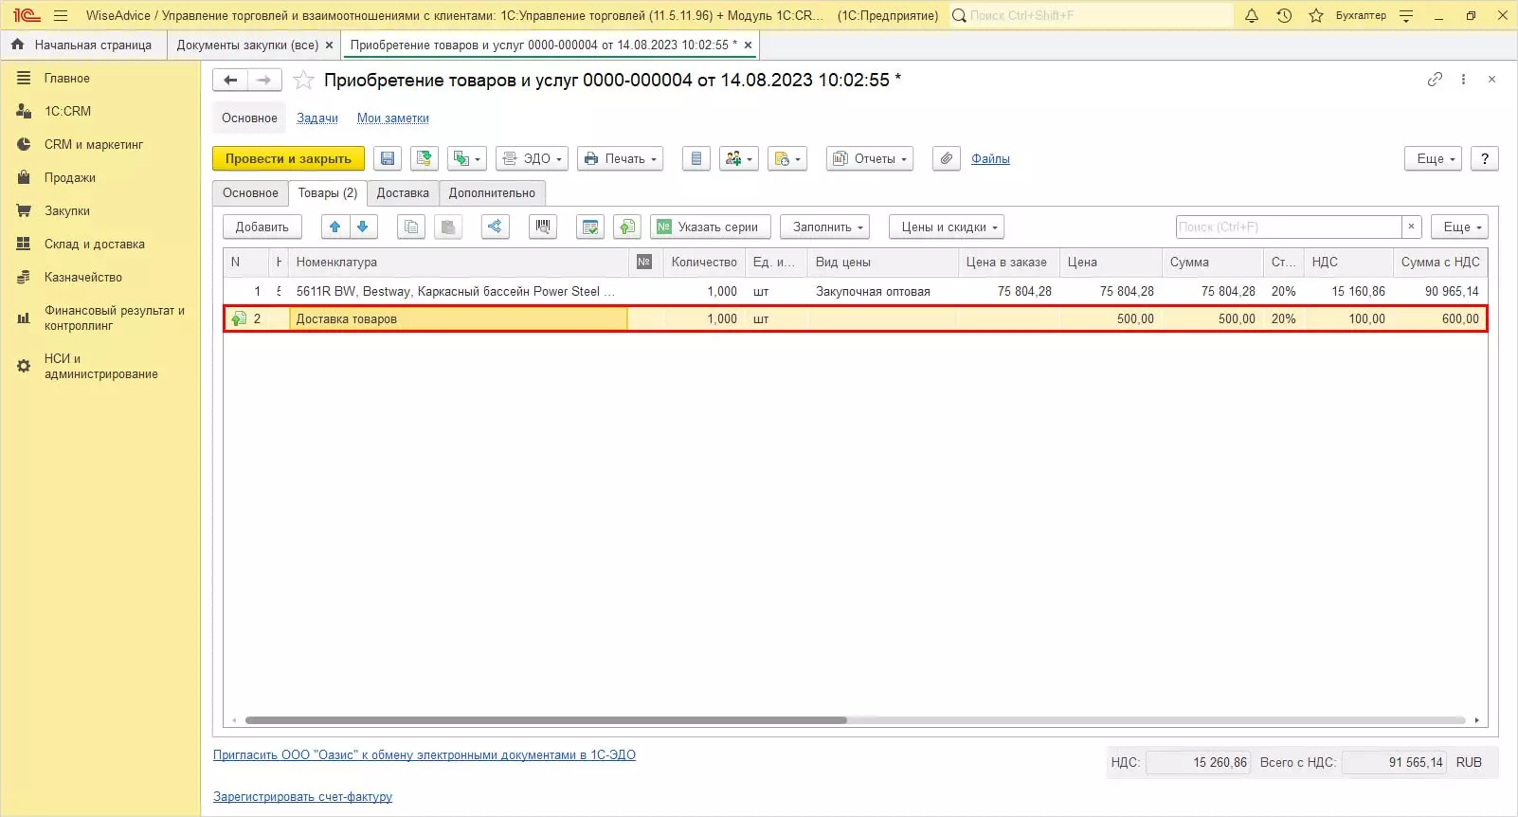Click the horizontal scrollbar of the goods table

point(546,720)
